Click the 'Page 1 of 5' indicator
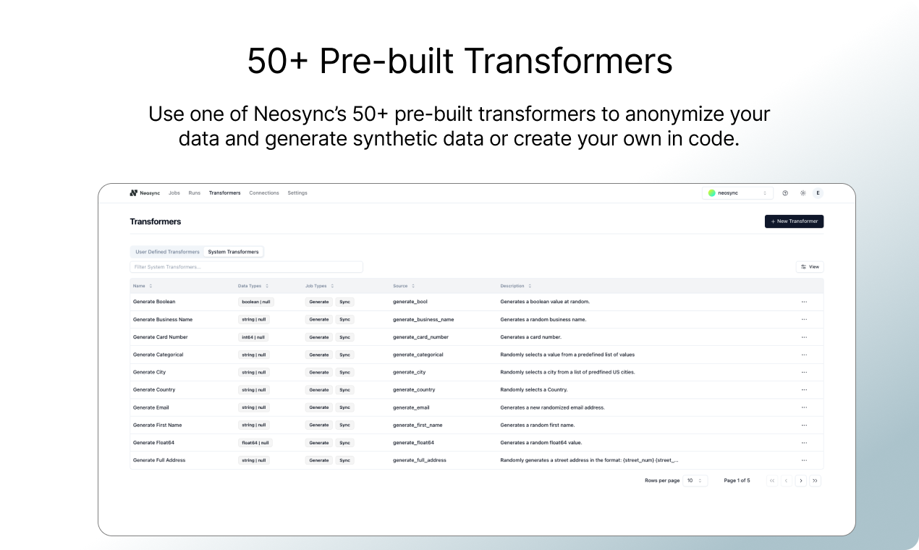The width and height of the screenshot is (919, 550). pos(737,481)
